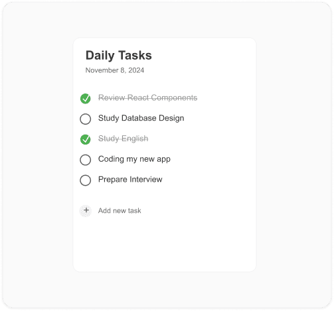Click the November 8, 2024 date

pyautogui.click(x=115, y=70)
